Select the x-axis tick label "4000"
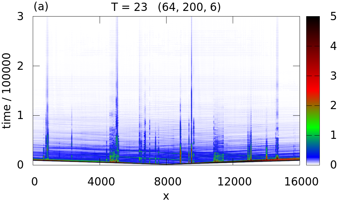 pyautogui.click(x=101, y=181)
